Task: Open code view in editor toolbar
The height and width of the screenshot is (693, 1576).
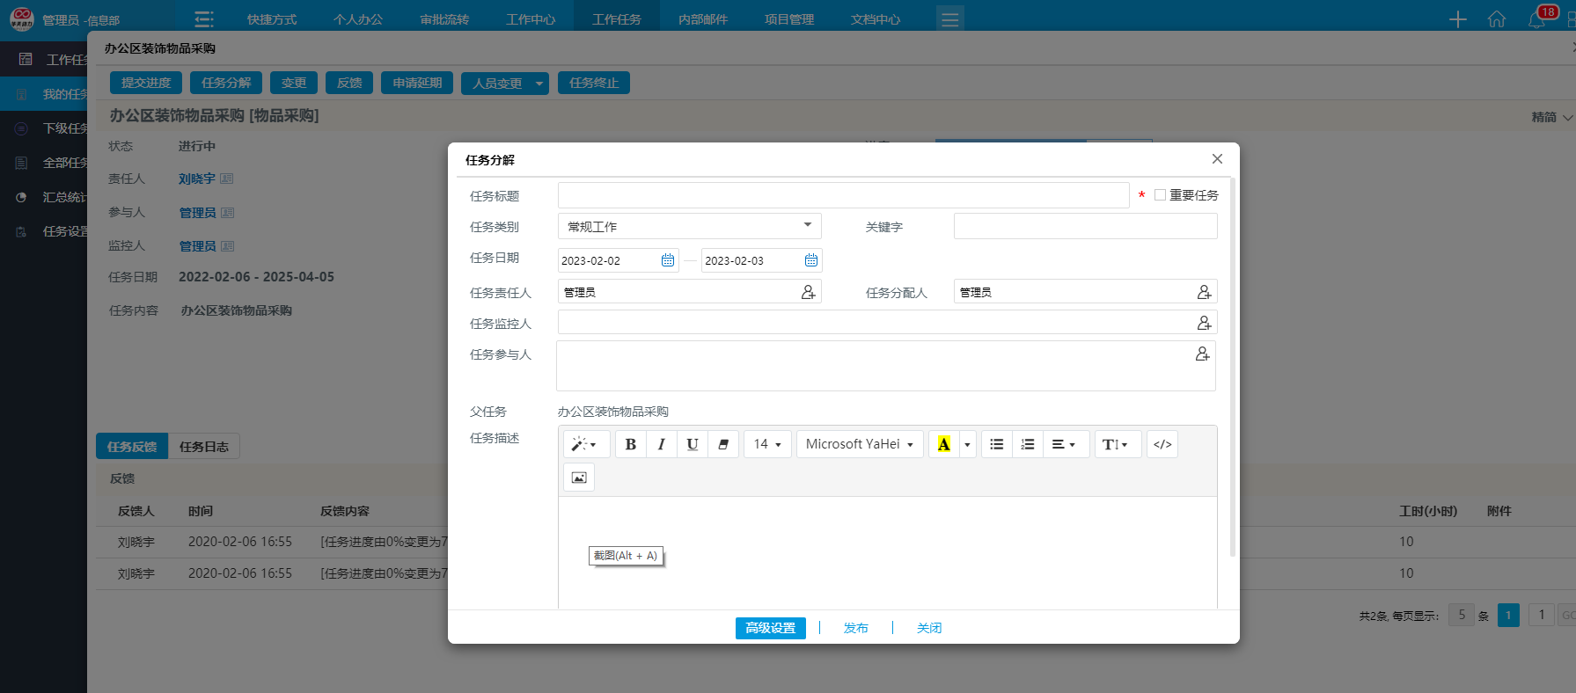Action: [1162, 444]
